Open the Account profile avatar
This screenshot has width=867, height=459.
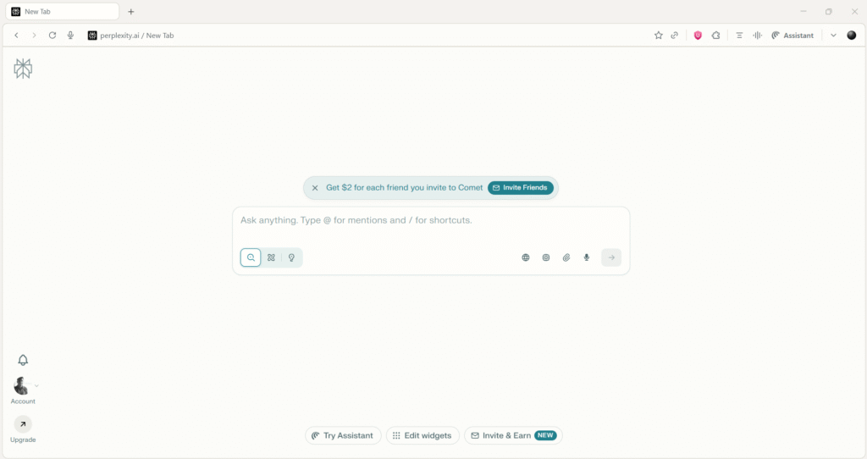[21, 385]
